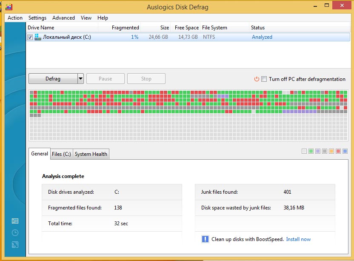Enable Turn off PC after defragmentation
Viewport: 354px width, 261px height.
(264, 79)
